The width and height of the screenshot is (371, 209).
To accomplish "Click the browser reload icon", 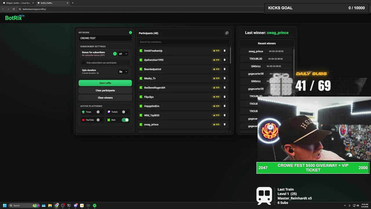I will (13, 9).
